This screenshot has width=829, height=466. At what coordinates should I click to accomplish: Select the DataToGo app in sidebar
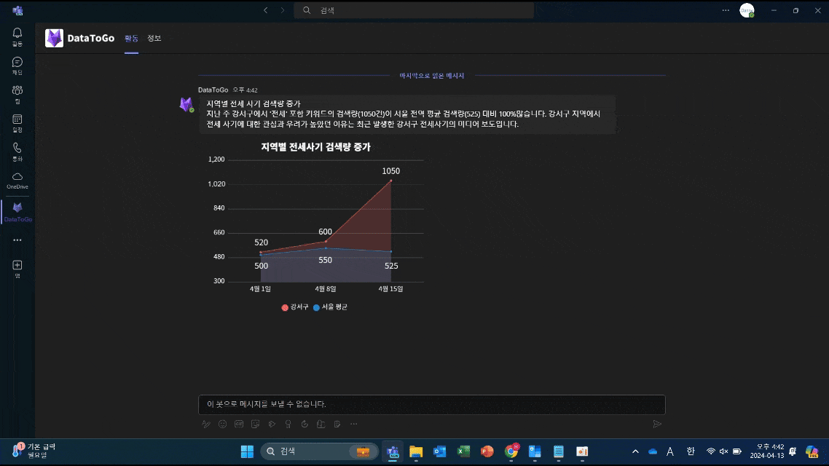click(17, 211)
